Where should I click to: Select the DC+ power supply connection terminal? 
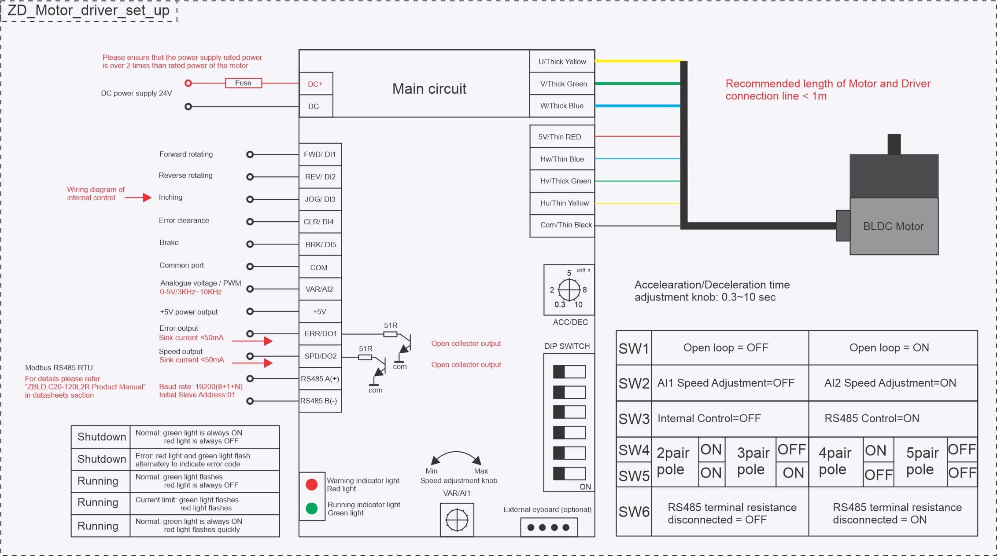tap(316, 84)
